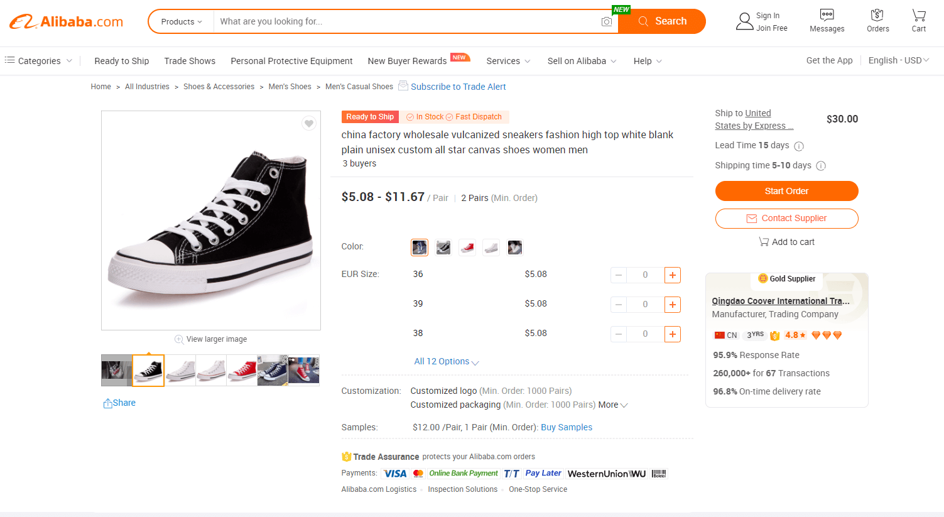Screen dimensions: 944x517
Task: Select EUR size 36 quantity field
Action: (645, 275)
